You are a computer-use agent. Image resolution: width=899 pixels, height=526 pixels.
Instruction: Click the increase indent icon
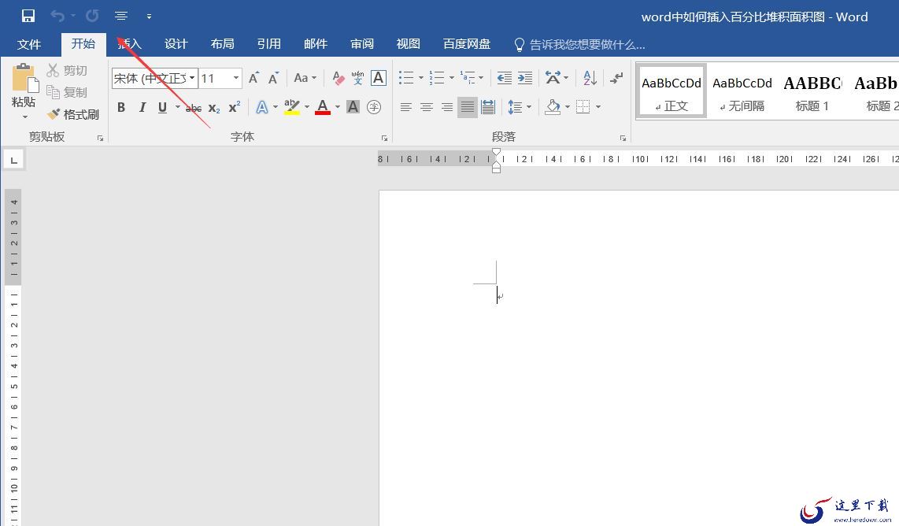525,78
